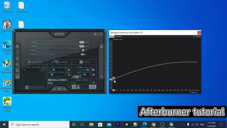The image size is (227, 128).
Task: Click the '405' GPU clock readout
Action: 82,42
